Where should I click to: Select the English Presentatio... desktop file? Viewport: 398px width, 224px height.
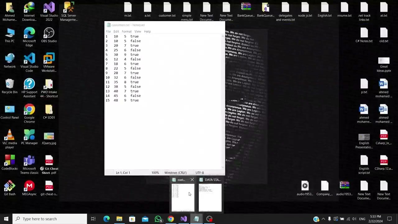364,141
